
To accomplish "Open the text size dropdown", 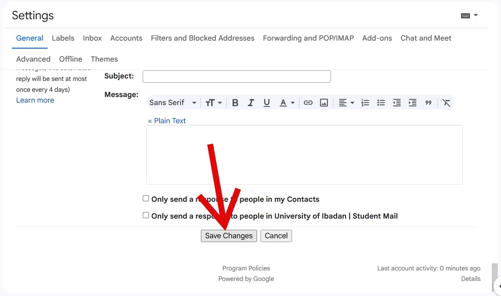I will tap(213, 102).
